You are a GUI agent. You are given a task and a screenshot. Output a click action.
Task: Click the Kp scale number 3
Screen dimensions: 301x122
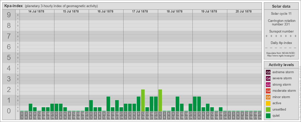point(9,79)
